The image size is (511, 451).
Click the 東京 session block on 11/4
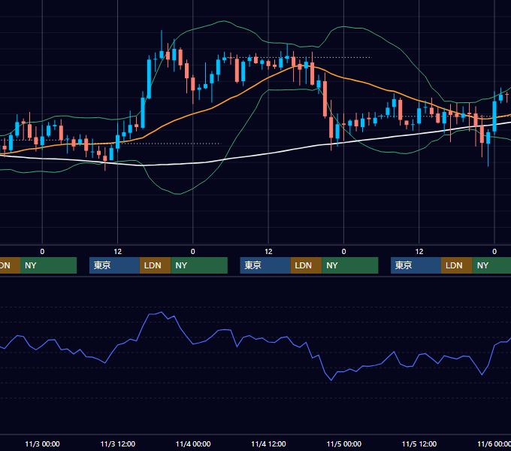click(x=265, y=265)
